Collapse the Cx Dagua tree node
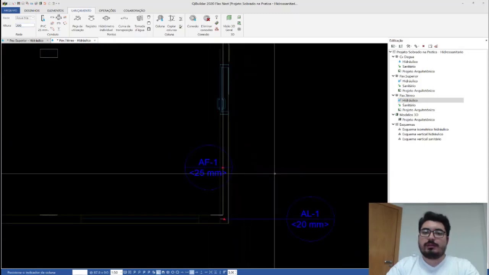 pyautogui.click(x=393, y=57)
